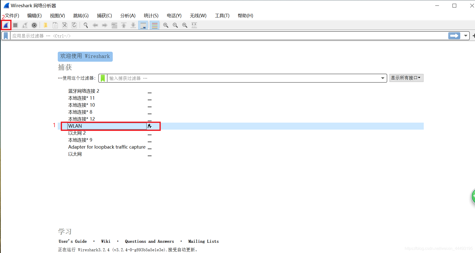Start capturing packets with shark fin icon
Image resolution: width=475 pixels, height=253 pixels.
pyautogui.click(x=6, y=25)
